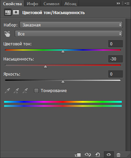
Task: Reset to adjustment defaults
Action: tap(98, 155)
